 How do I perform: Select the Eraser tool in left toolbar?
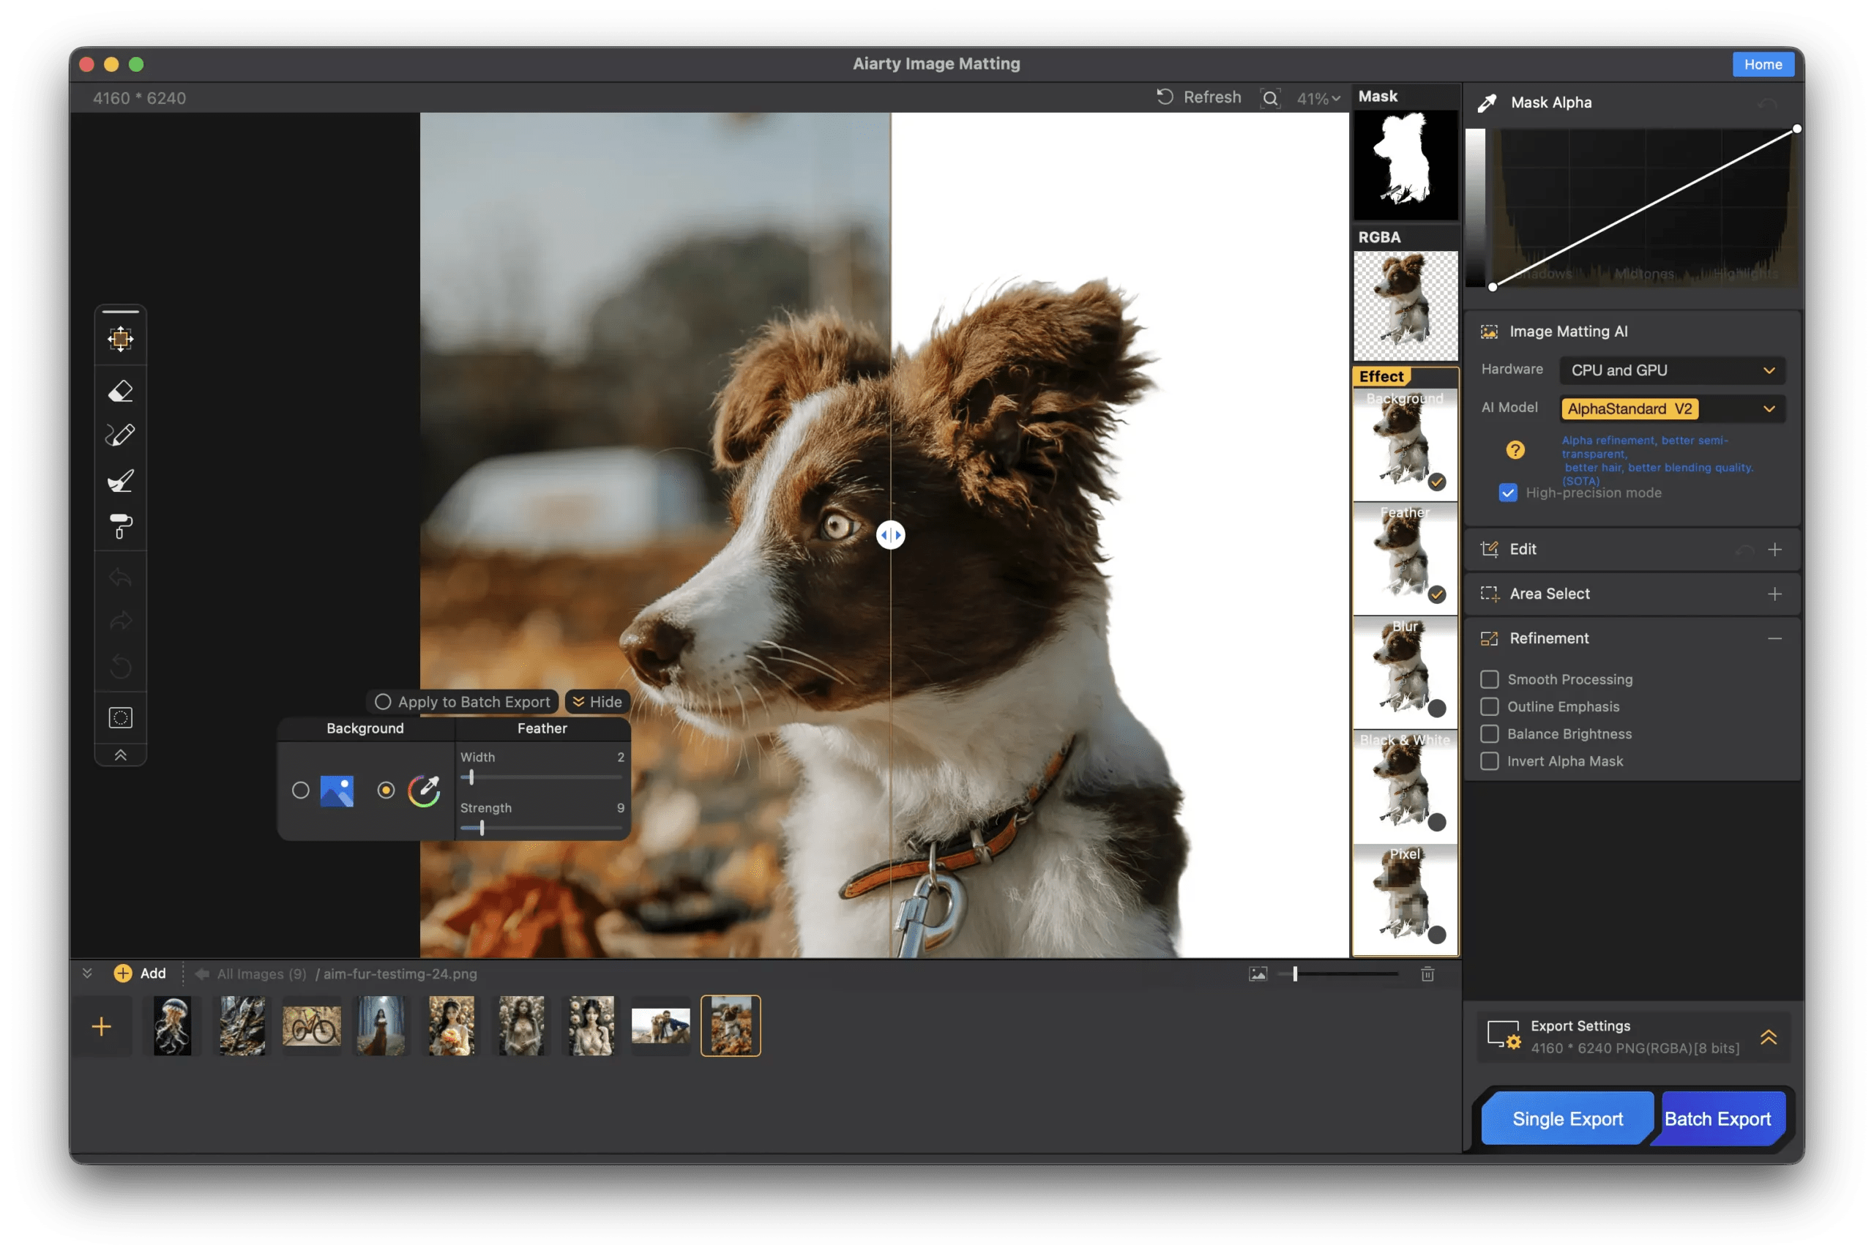(x=120, y=392)
